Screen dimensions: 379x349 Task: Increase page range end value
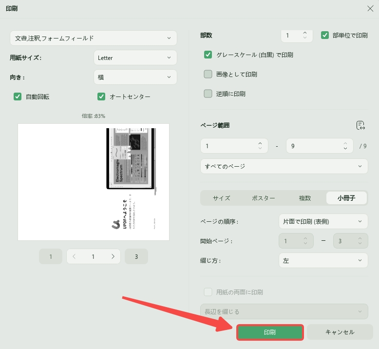tap(345, 143)
